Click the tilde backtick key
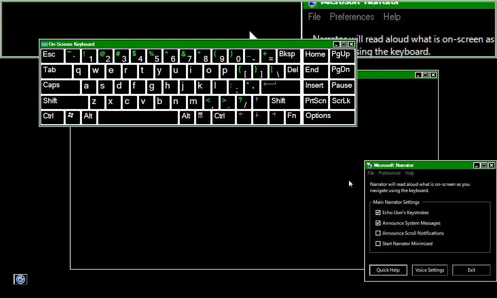This screenshot has height=298, width=497. pos(73,56)
